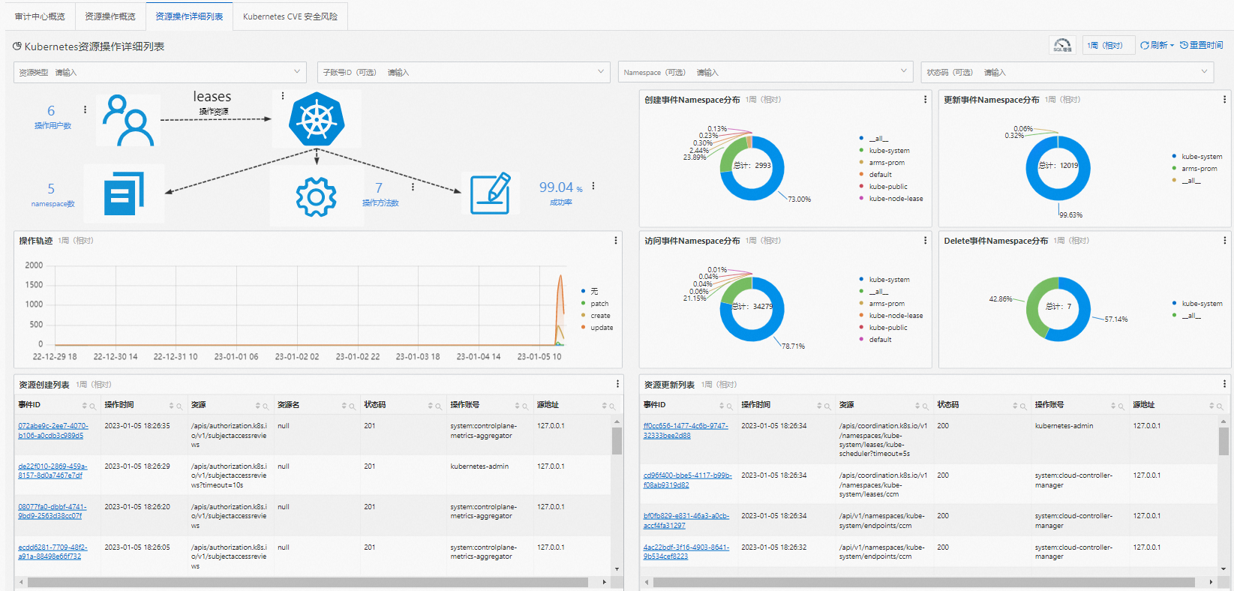Open the SQL enhancement gauge icon

point(1062,45)
